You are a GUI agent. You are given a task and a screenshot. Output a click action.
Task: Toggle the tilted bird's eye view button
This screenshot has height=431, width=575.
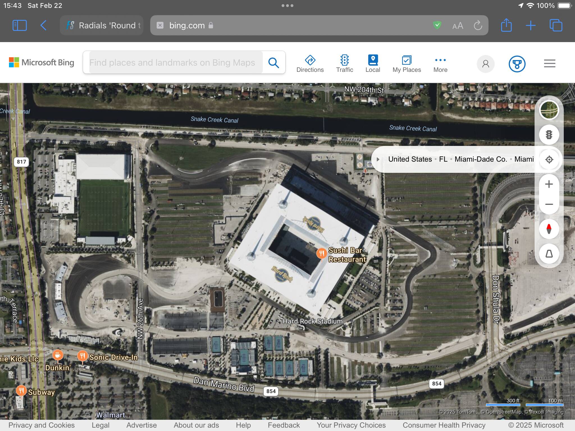549,254
